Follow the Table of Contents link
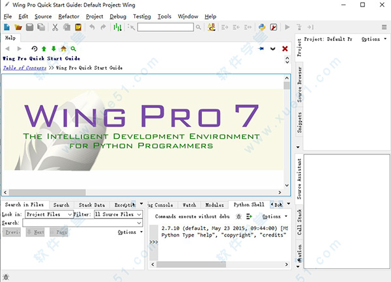Screen dimensions: 391x282 click(25, 68)
